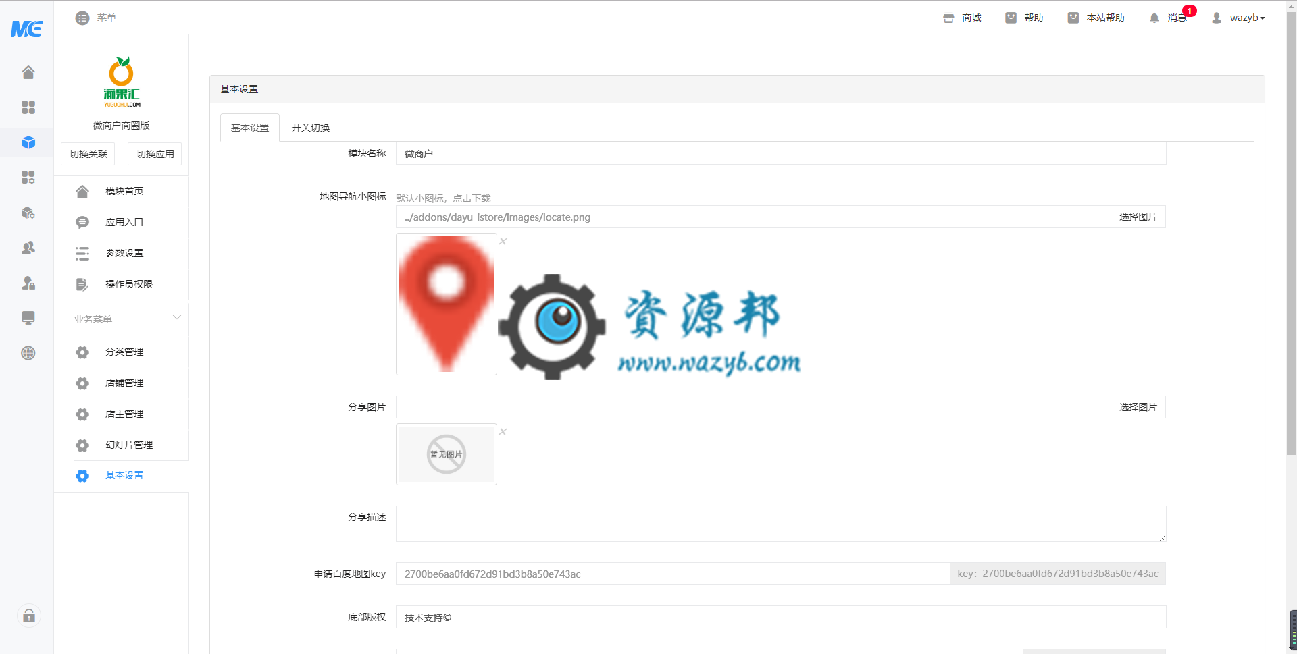Image resolution: width=1297 pixels, height=654 pixels.
Task: Open the four-squares grid icon in rail
Action: (28, 107)
